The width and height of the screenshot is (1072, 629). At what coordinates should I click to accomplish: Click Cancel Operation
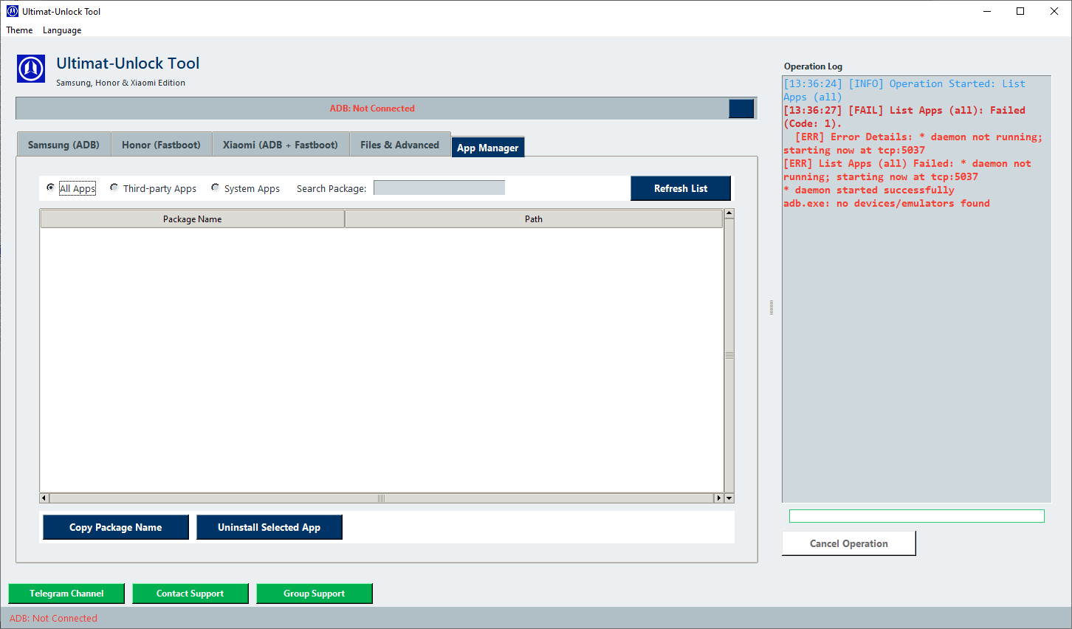coord(848,543)
